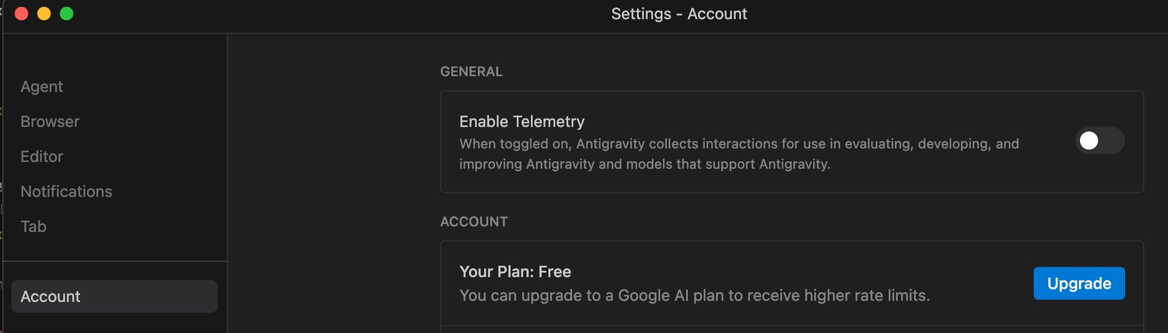1168x333 pixels.
Task: Click the Google AI plan upgrade description
Action: [x=695, y=295]
